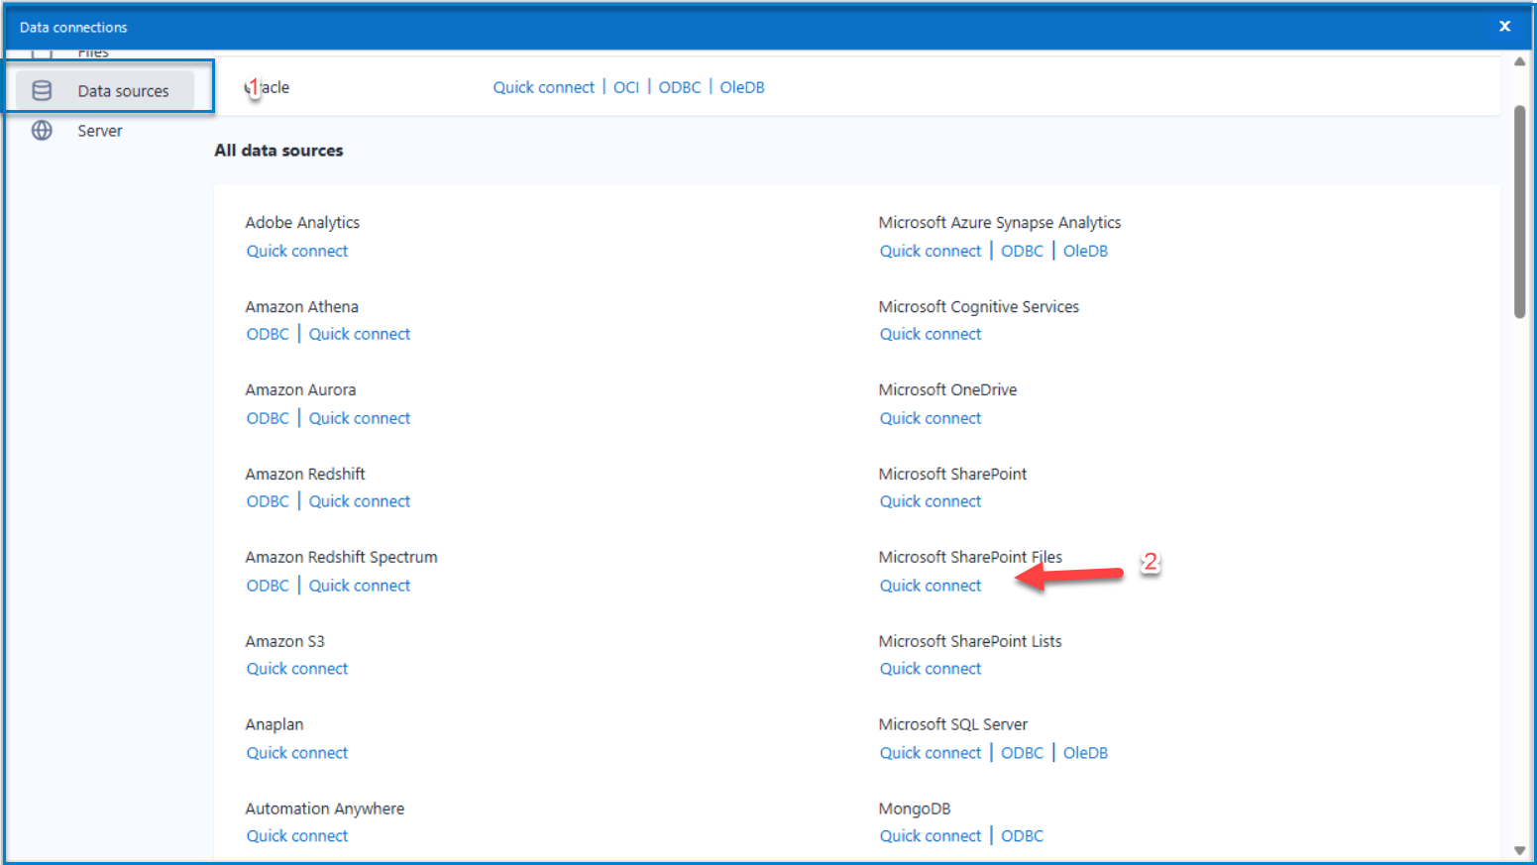The height and width of the screenshot is (865, 1537).
Task: Open Quick connect for Microsoft OneDrive
Action: 931,418
